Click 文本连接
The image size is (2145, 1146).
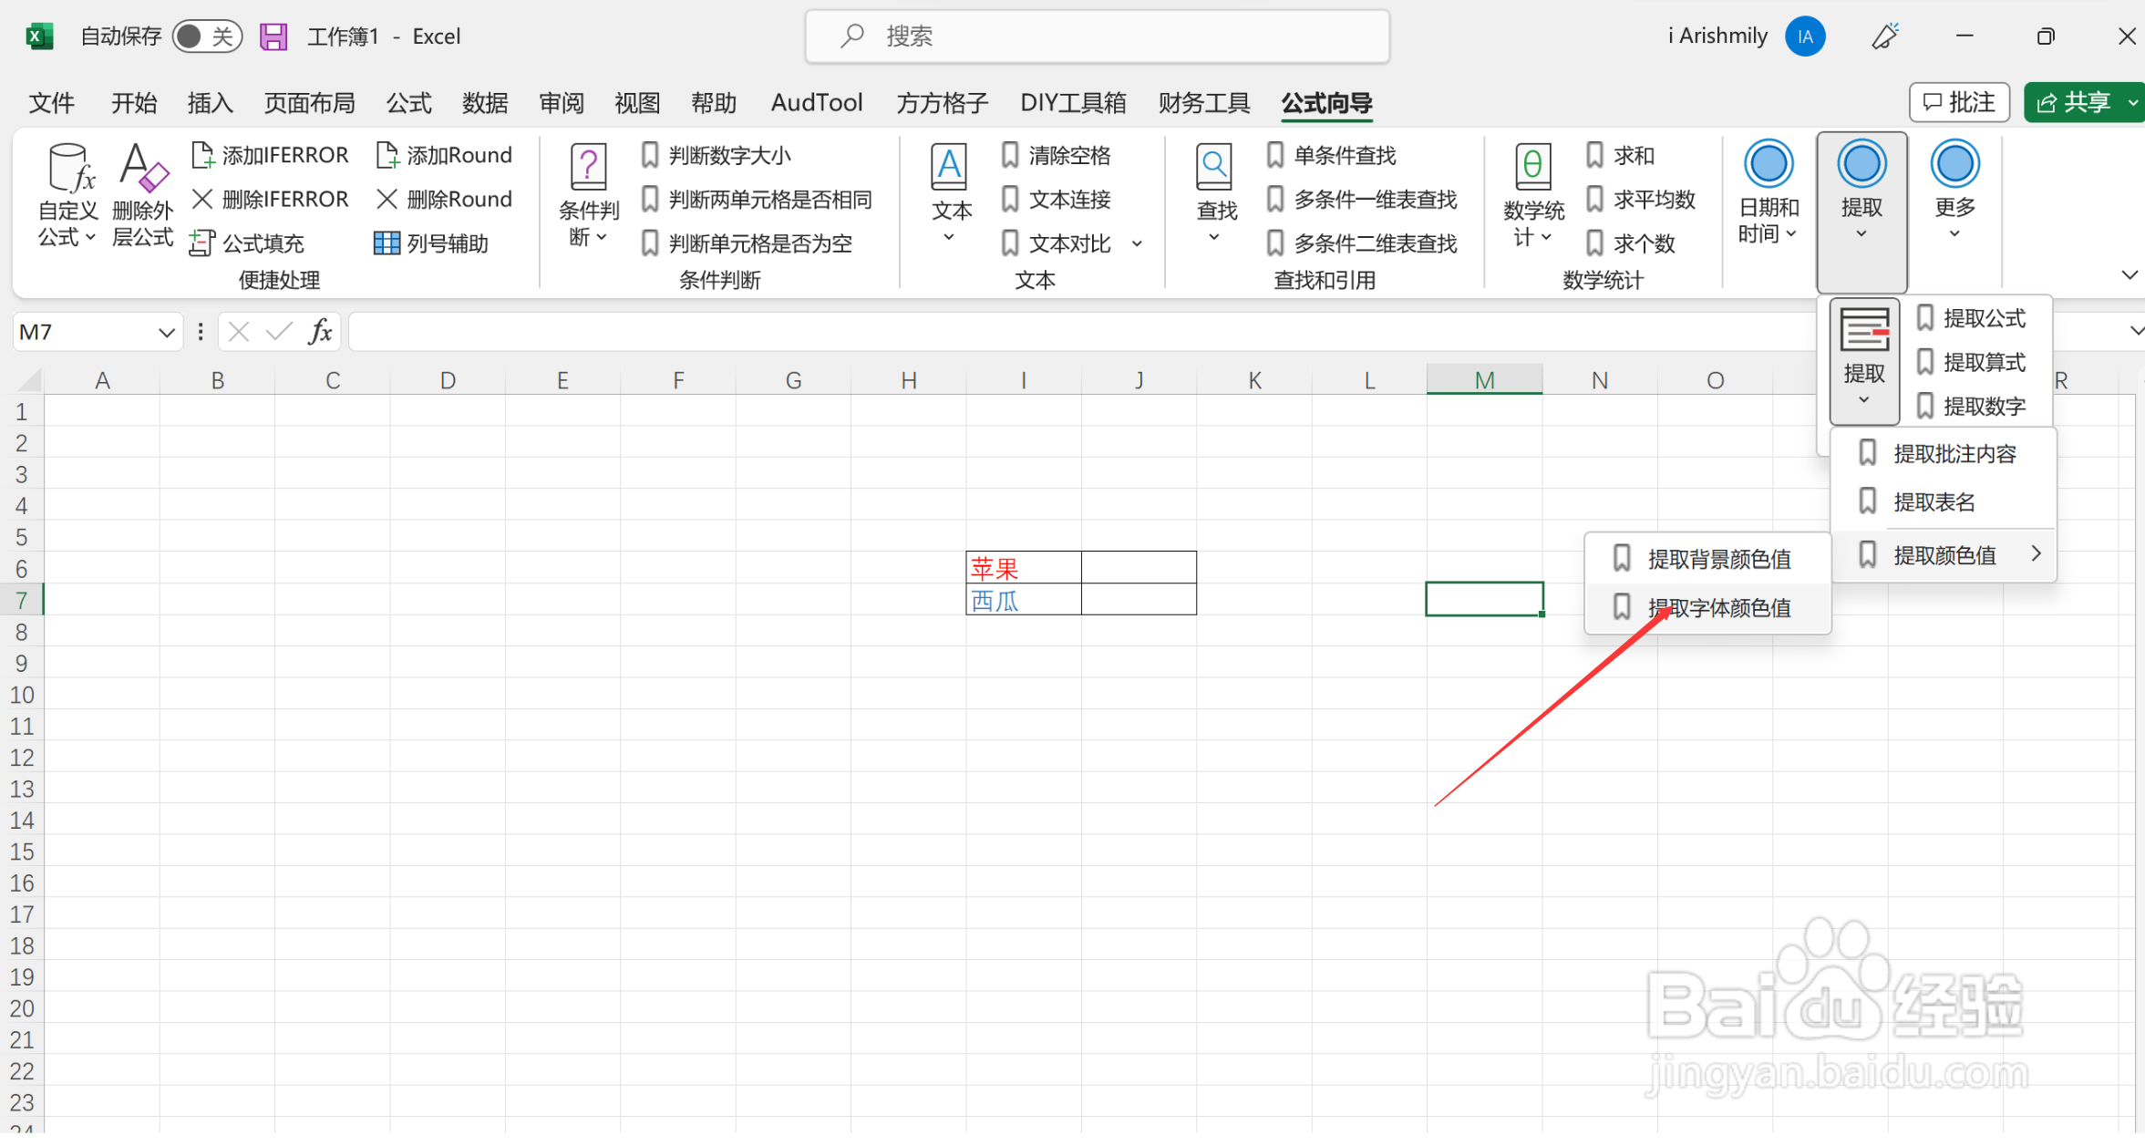1056,199
